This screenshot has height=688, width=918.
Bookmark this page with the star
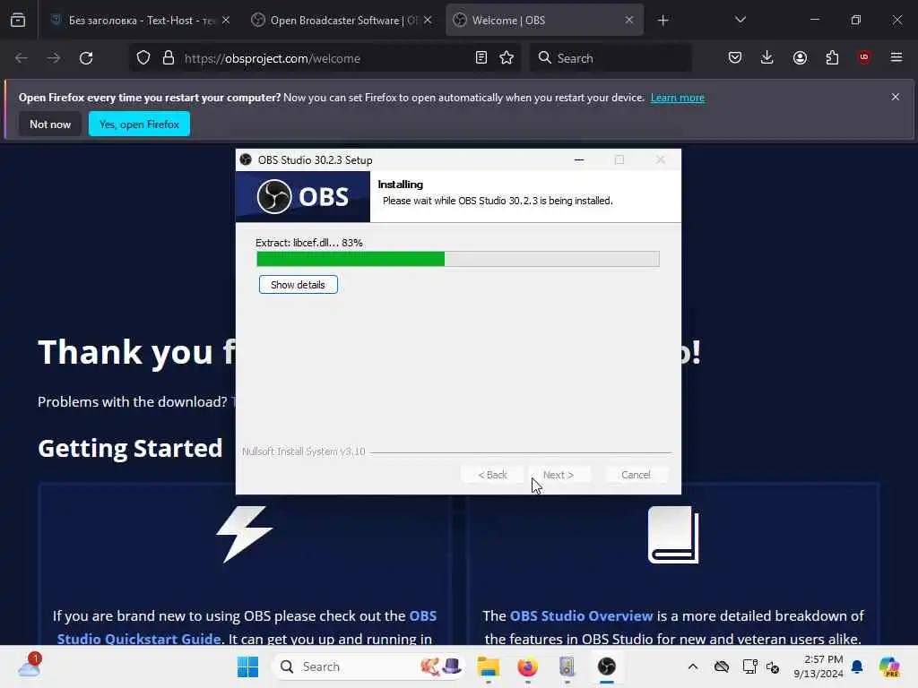click(507, 58)
